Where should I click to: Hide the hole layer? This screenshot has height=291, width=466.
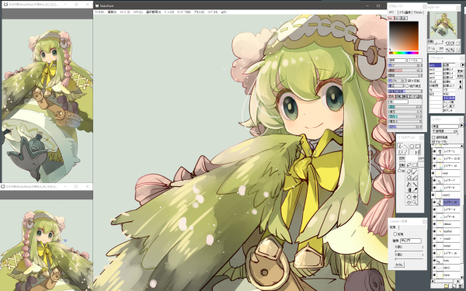(x=434, y=261)
